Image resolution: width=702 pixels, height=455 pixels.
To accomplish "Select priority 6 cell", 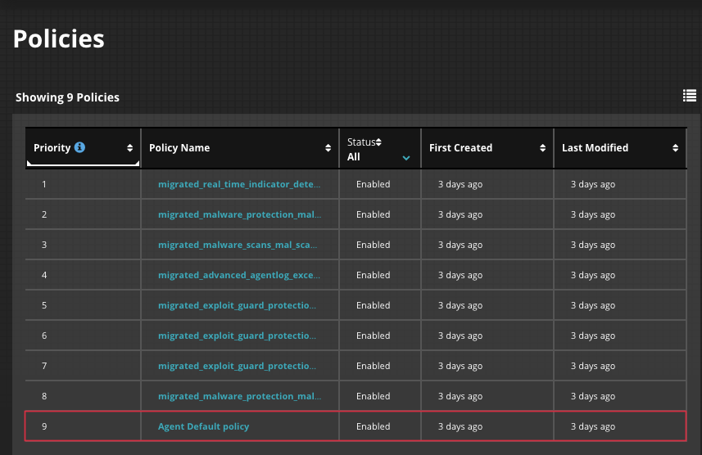I will click(x=83, y=336).
